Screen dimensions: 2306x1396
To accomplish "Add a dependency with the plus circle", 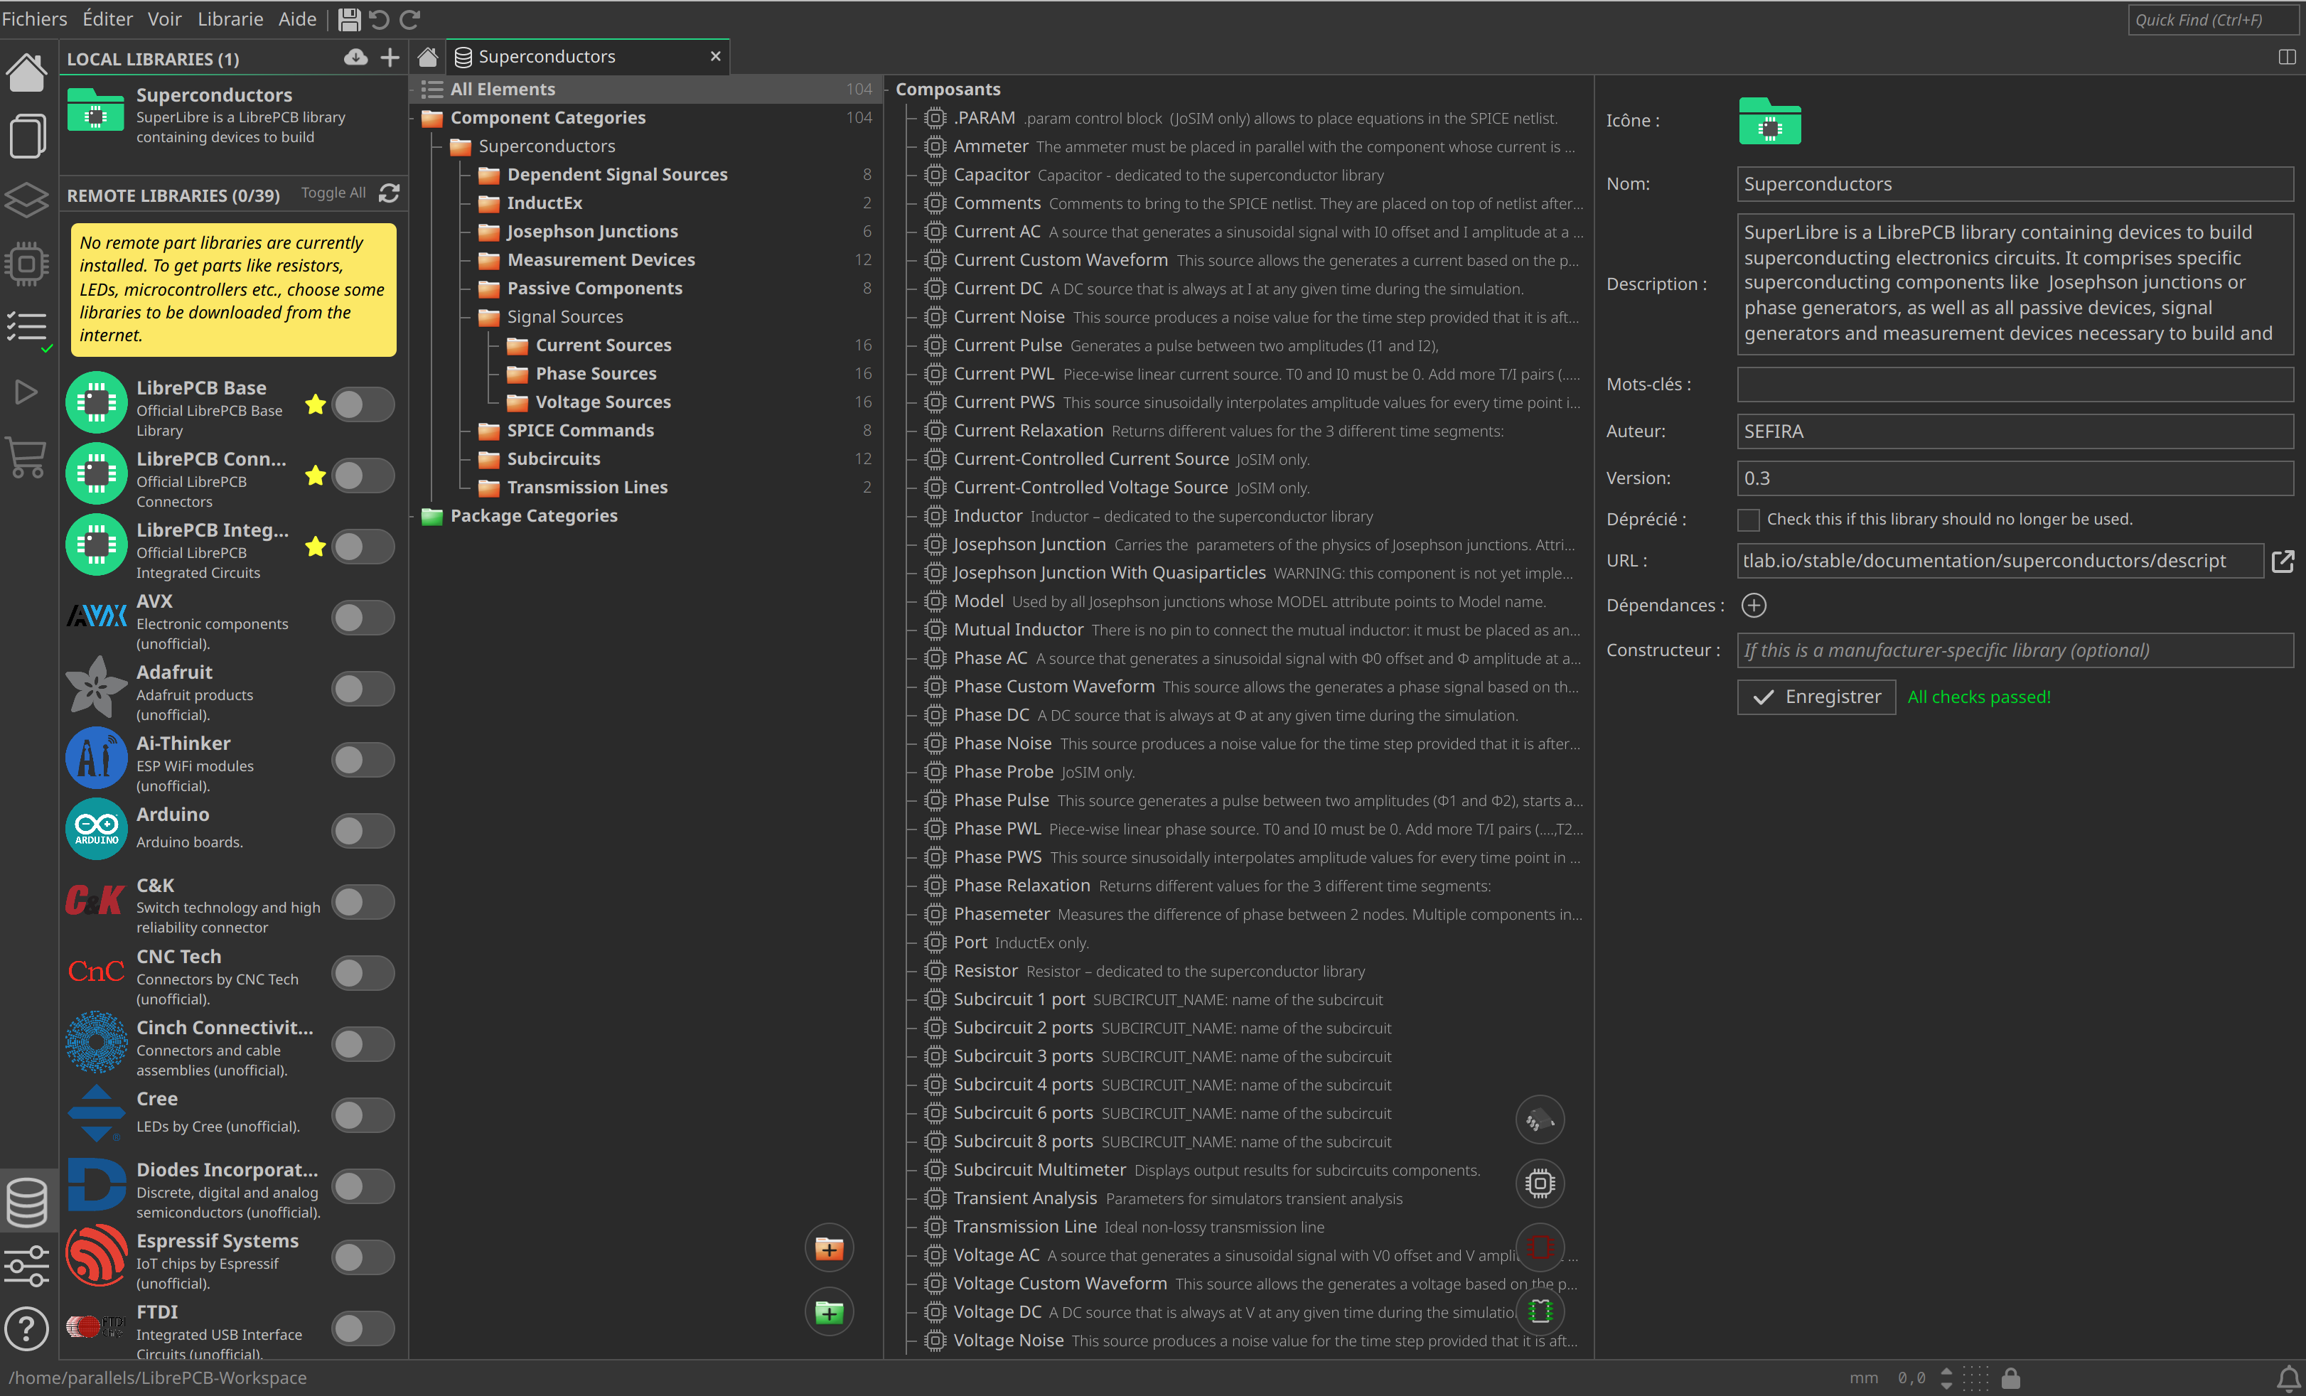I will point(1754,606).
